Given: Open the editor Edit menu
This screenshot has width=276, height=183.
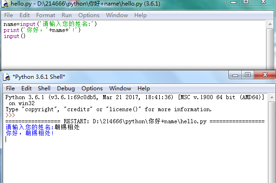Looking at the screenshot, I should 25,15.
